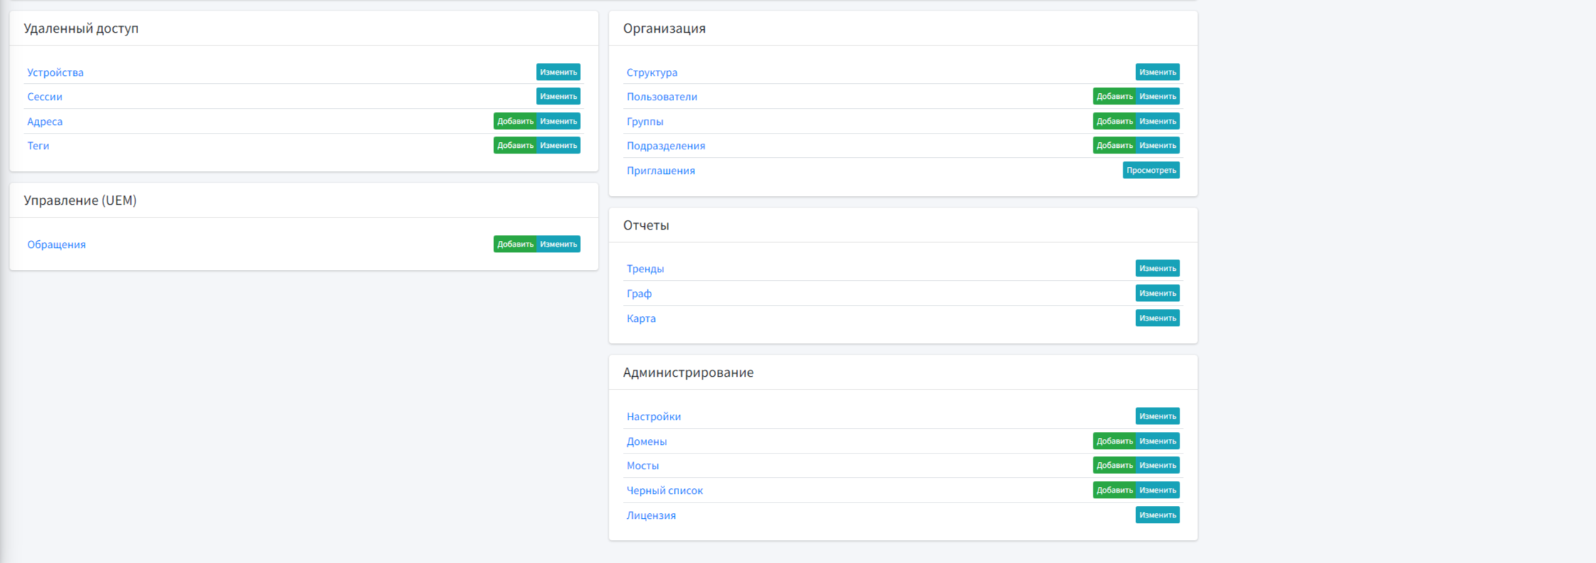
Task: Click Добавить button for Домены
Action: click(1114, 441)
